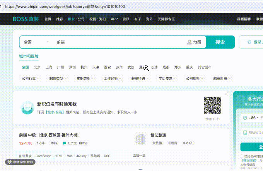Filter by city 上海

[x=49, y=67]
